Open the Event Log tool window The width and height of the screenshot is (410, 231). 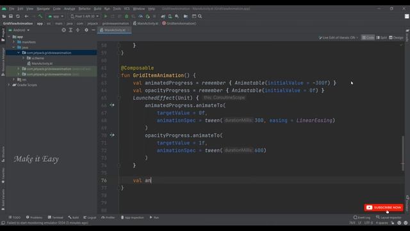click(x=362, y=218)
